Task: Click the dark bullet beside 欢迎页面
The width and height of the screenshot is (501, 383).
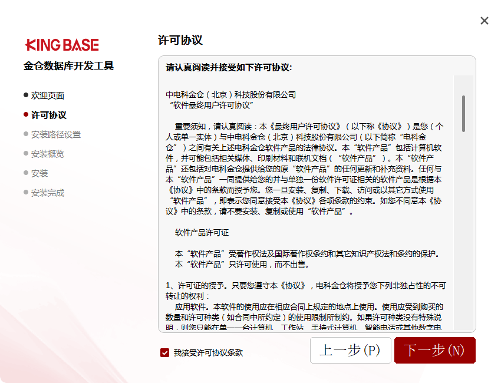Action: click(x=26, y=95)
